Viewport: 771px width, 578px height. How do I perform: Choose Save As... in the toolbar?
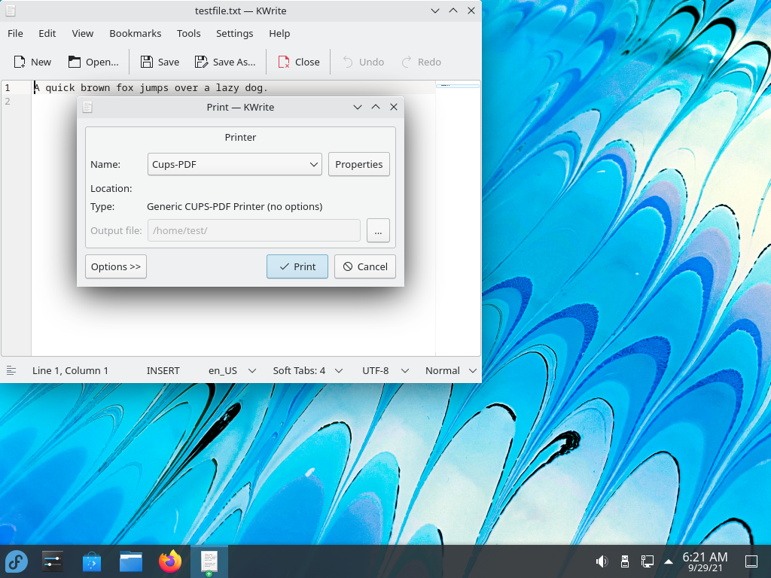coord(225,62)
